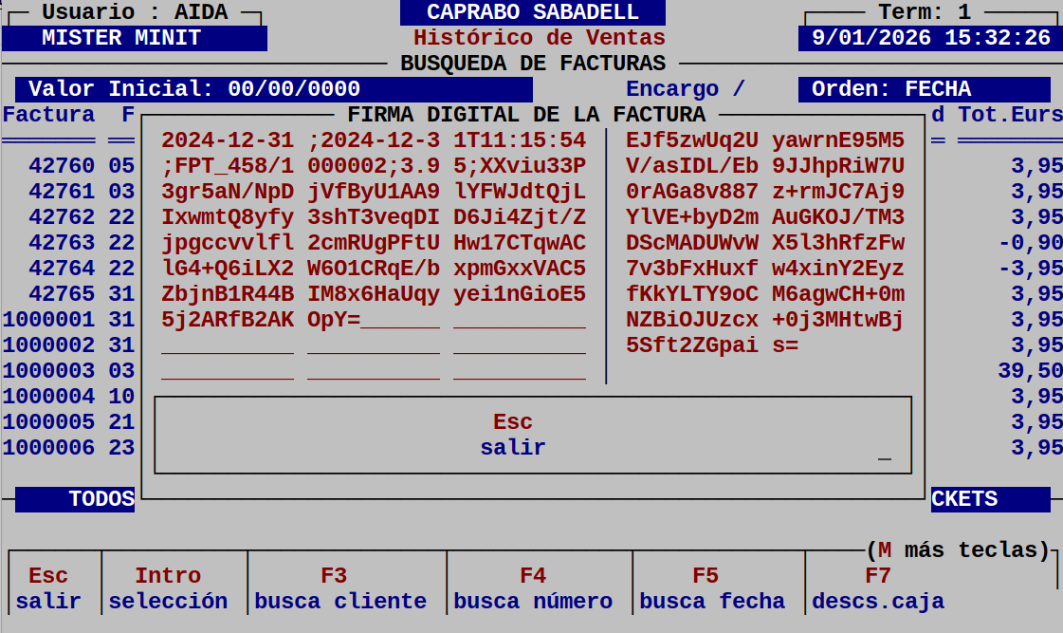The height and width of the screenshot is (633, 1063).
Task: Click the CAPRABO SABADELL title
Action: click(532, 12)
